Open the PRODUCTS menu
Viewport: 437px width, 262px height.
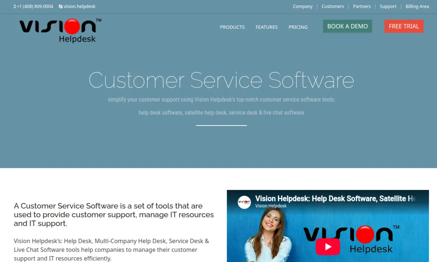232,27
